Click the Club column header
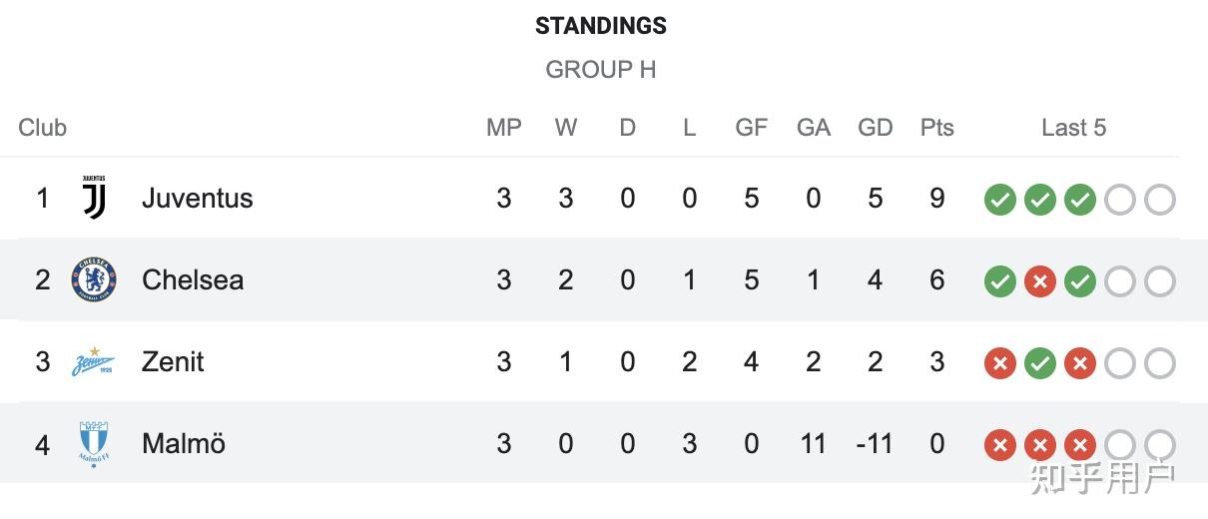The width and height of the screenshot is (1208, 519). pyautogui.click(x=42, y=128)
